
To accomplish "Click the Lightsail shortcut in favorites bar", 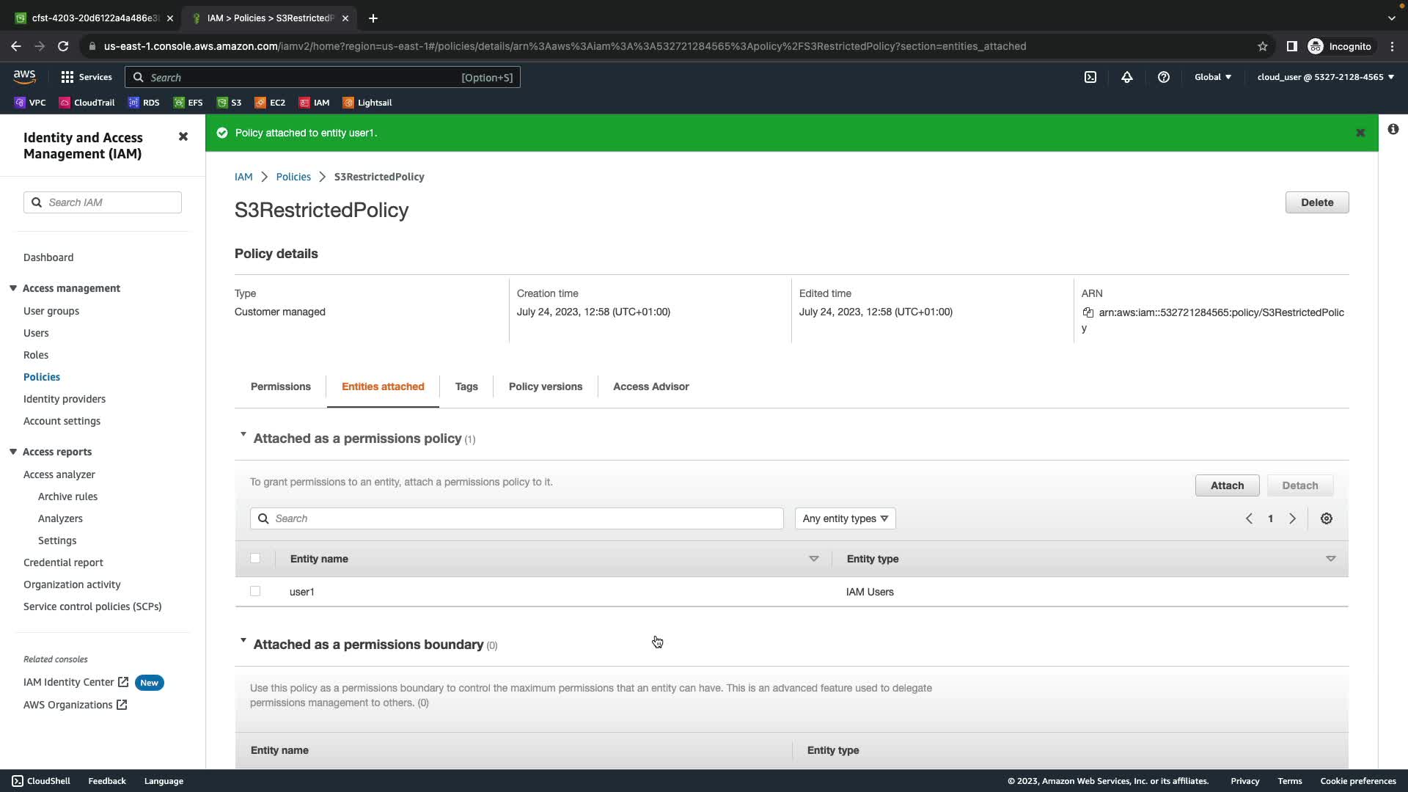I will pyautogui.click(x=367, y=103).
